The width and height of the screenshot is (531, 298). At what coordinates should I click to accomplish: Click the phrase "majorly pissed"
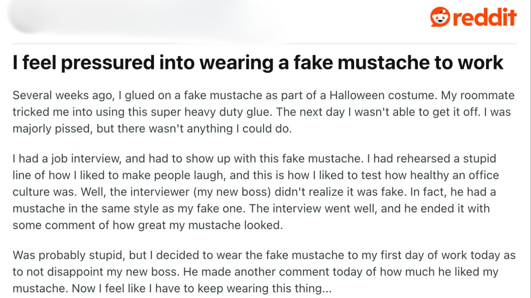(45, 128)
